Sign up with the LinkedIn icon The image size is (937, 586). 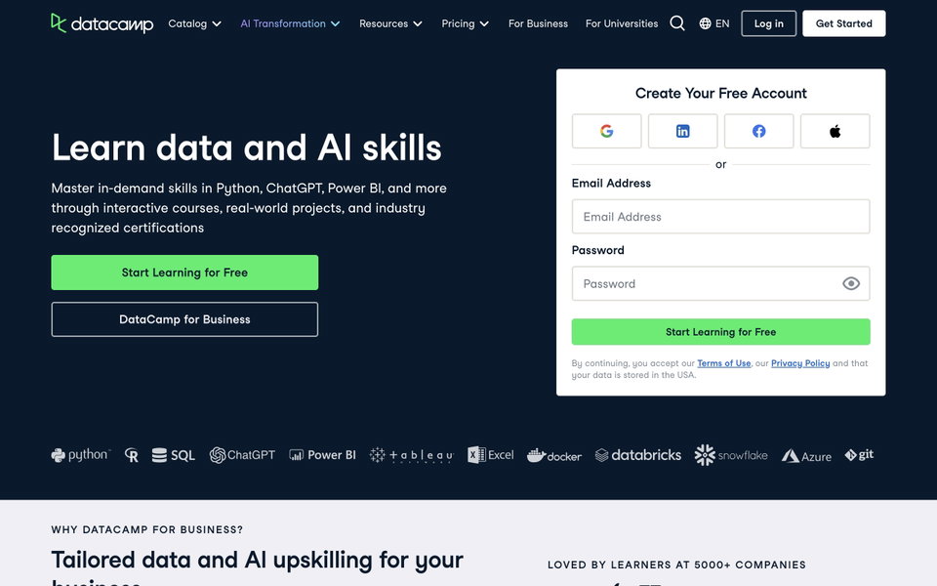[682, 131]
